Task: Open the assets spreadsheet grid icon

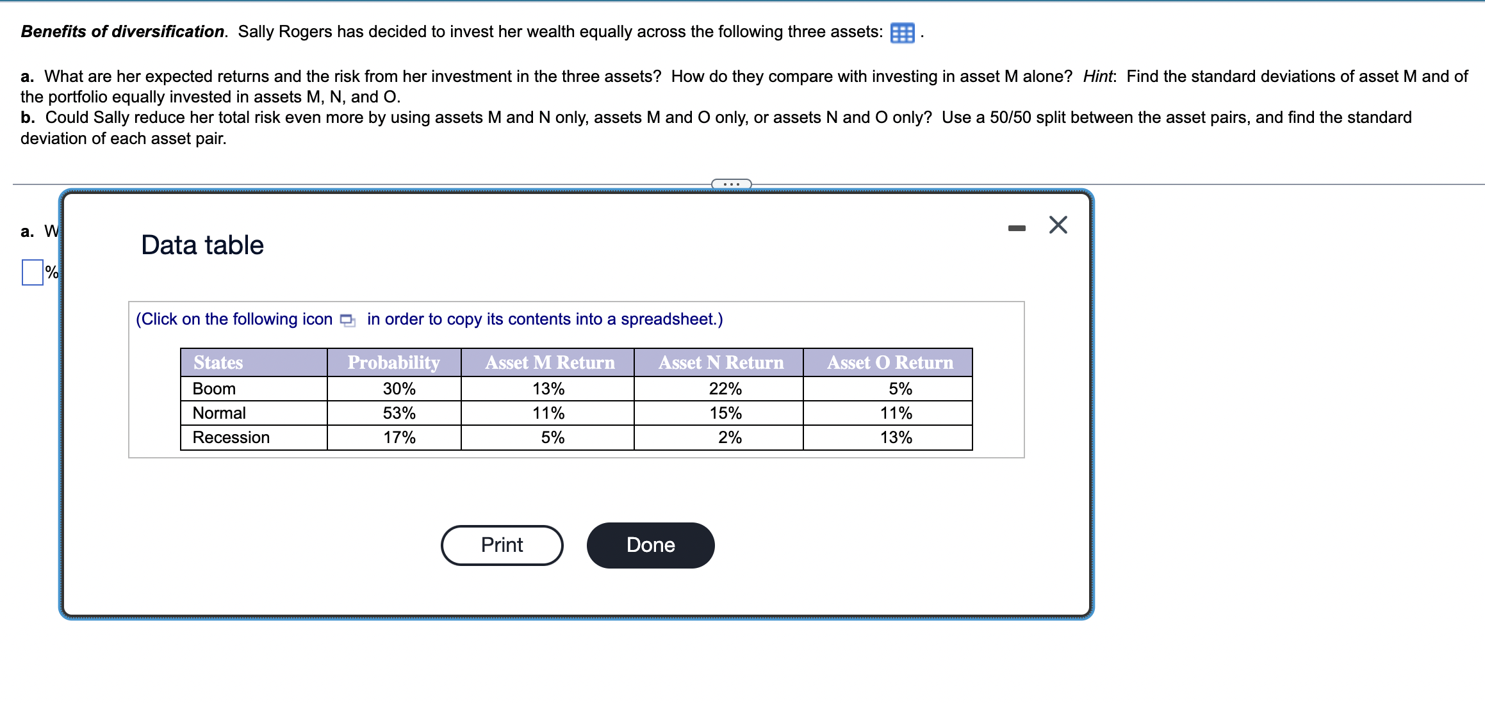Action: click(x=901, y=31)
